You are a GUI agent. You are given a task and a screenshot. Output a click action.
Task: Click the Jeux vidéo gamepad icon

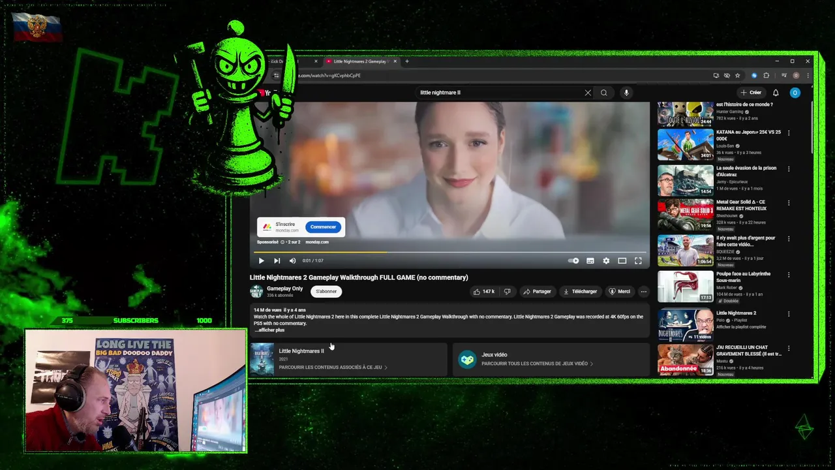point(467,360)
